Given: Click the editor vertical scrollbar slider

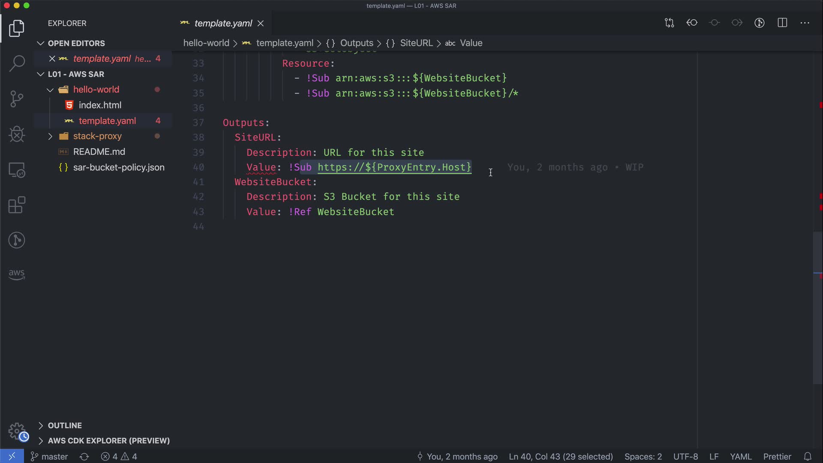Looking at the screenshot, I should (x=817, y=307).
